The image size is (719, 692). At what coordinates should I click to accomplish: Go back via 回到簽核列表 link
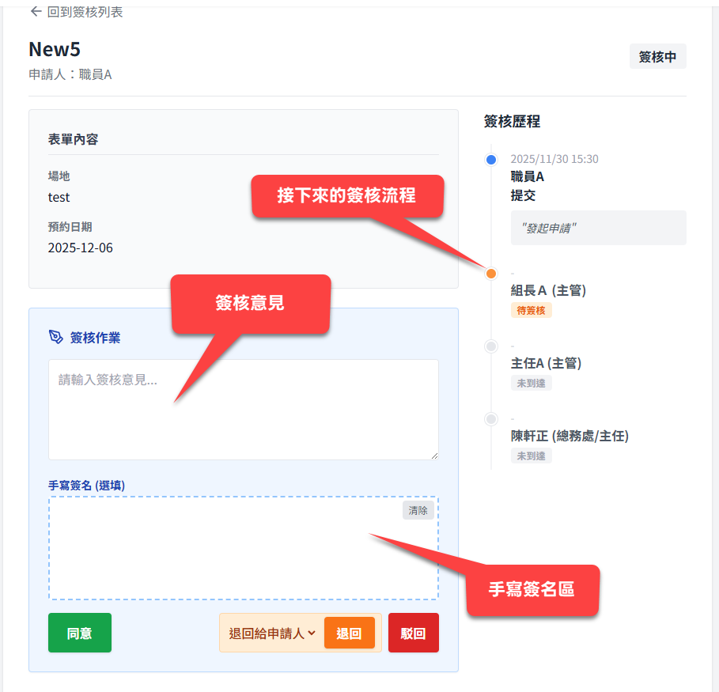85,12
